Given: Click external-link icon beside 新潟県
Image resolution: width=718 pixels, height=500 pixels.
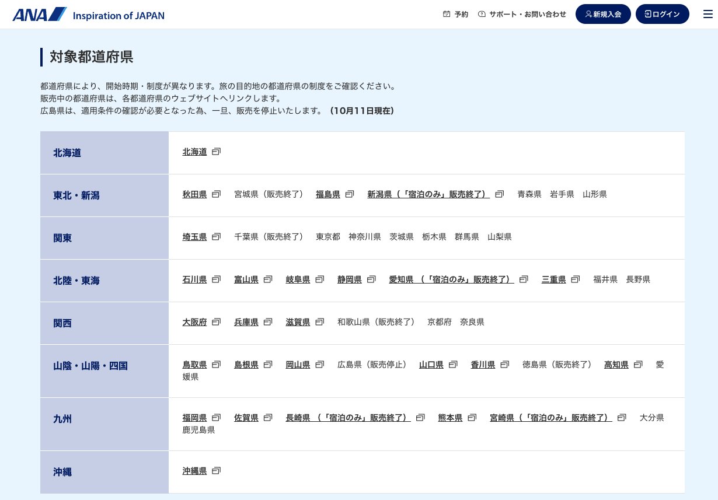Looking at the screenshot, I should tap(500, 194).
